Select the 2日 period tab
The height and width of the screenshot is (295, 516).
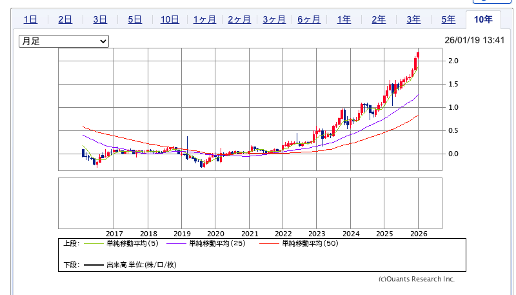65,19
